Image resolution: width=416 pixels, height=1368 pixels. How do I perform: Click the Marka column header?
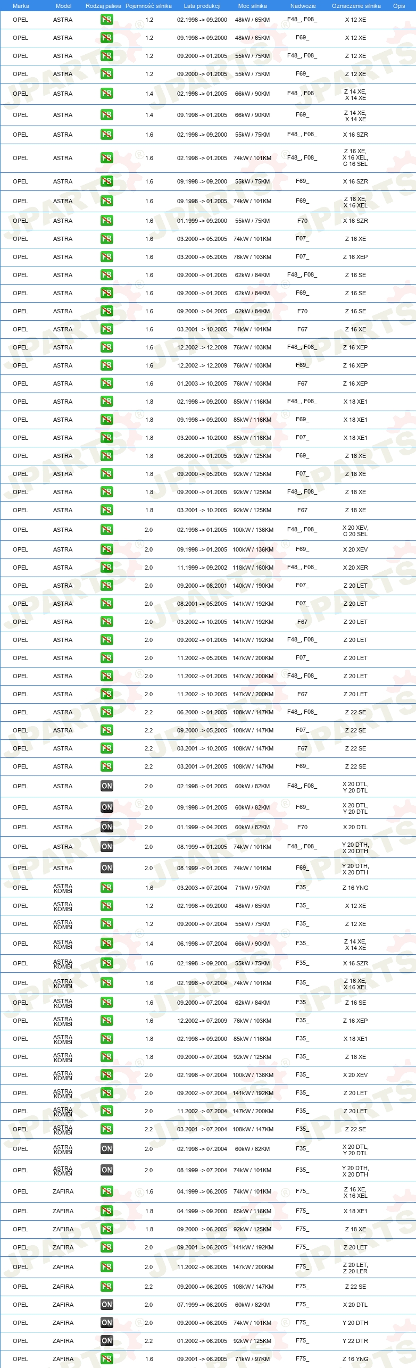point(21,6)
